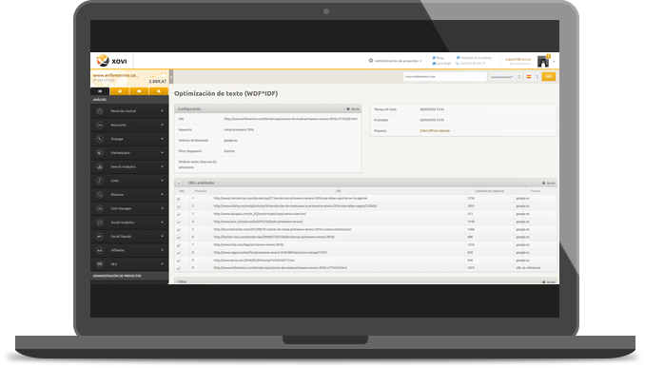This screenshot has width=645, height=368.
Task: Uncheck the checkbox for row 4 URL
Action: pos(179,222)
